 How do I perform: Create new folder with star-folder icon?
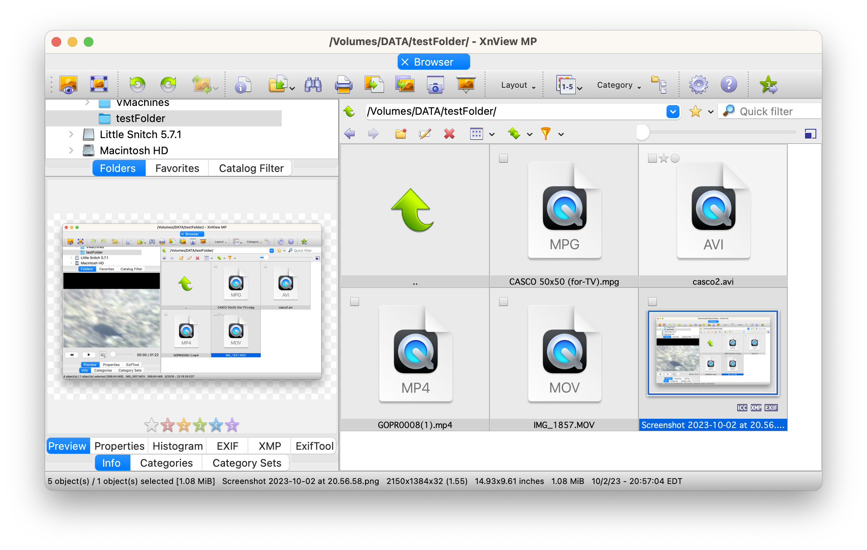click(400, 134)
